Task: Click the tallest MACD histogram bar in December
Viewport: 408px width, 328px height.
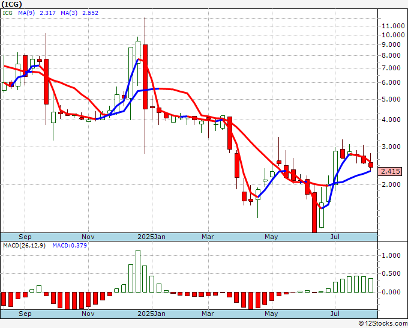Action: click(138, 271)
